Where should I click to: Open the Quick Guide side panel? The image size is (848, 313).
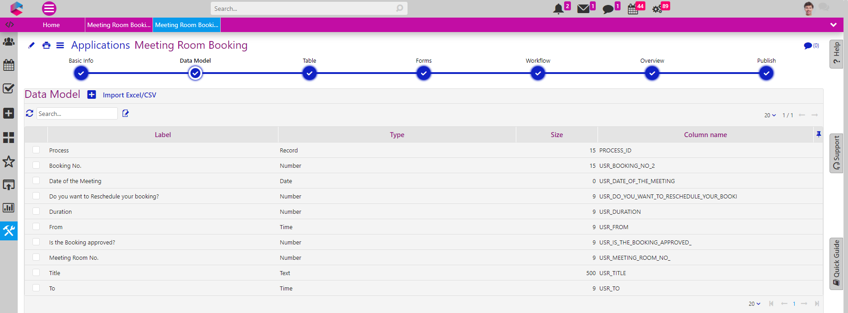(x=836, y=263)
